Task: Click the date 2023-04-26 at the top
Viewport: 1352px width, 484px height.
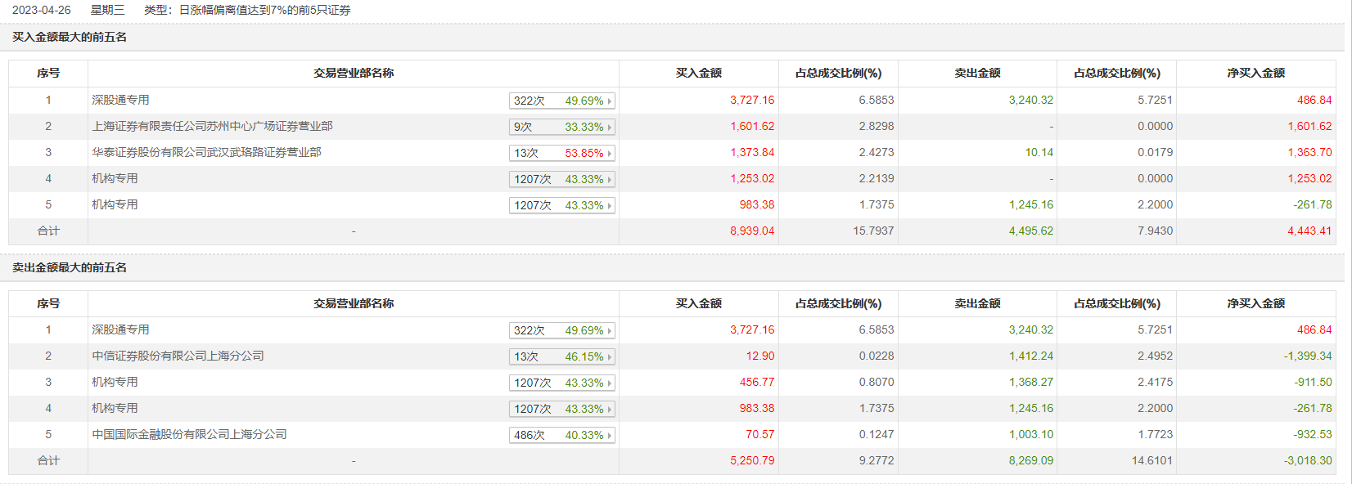Action: click(x=42, y=10)
